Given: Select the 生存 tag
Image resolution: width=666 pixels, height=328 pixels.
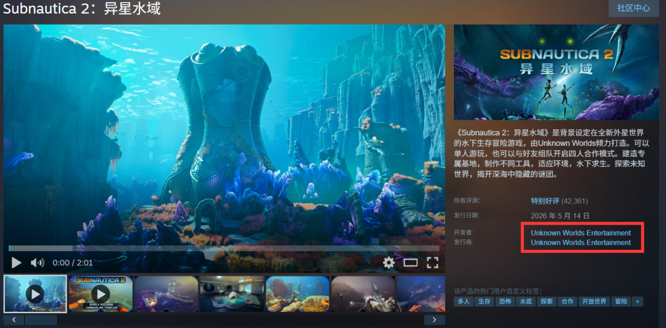Looking at the screenshot, I should 484,302.
